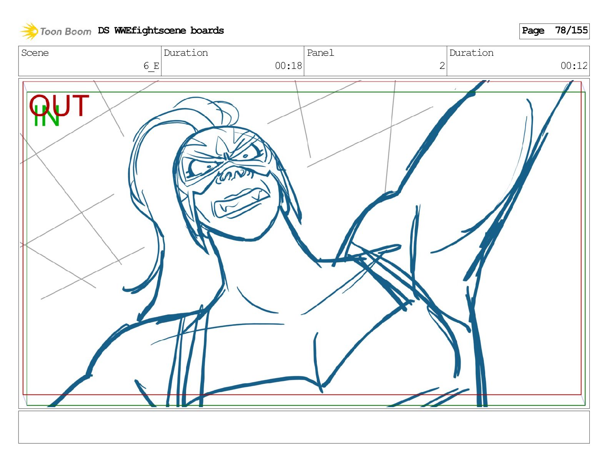Select the title DS WWEfightscene boards
The image size is (609, 471).
pos(161,30)
